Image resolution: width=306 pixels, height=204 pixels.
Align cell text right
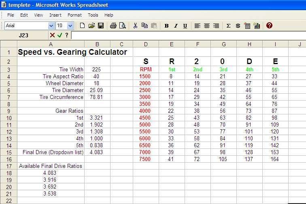(216, 26)
